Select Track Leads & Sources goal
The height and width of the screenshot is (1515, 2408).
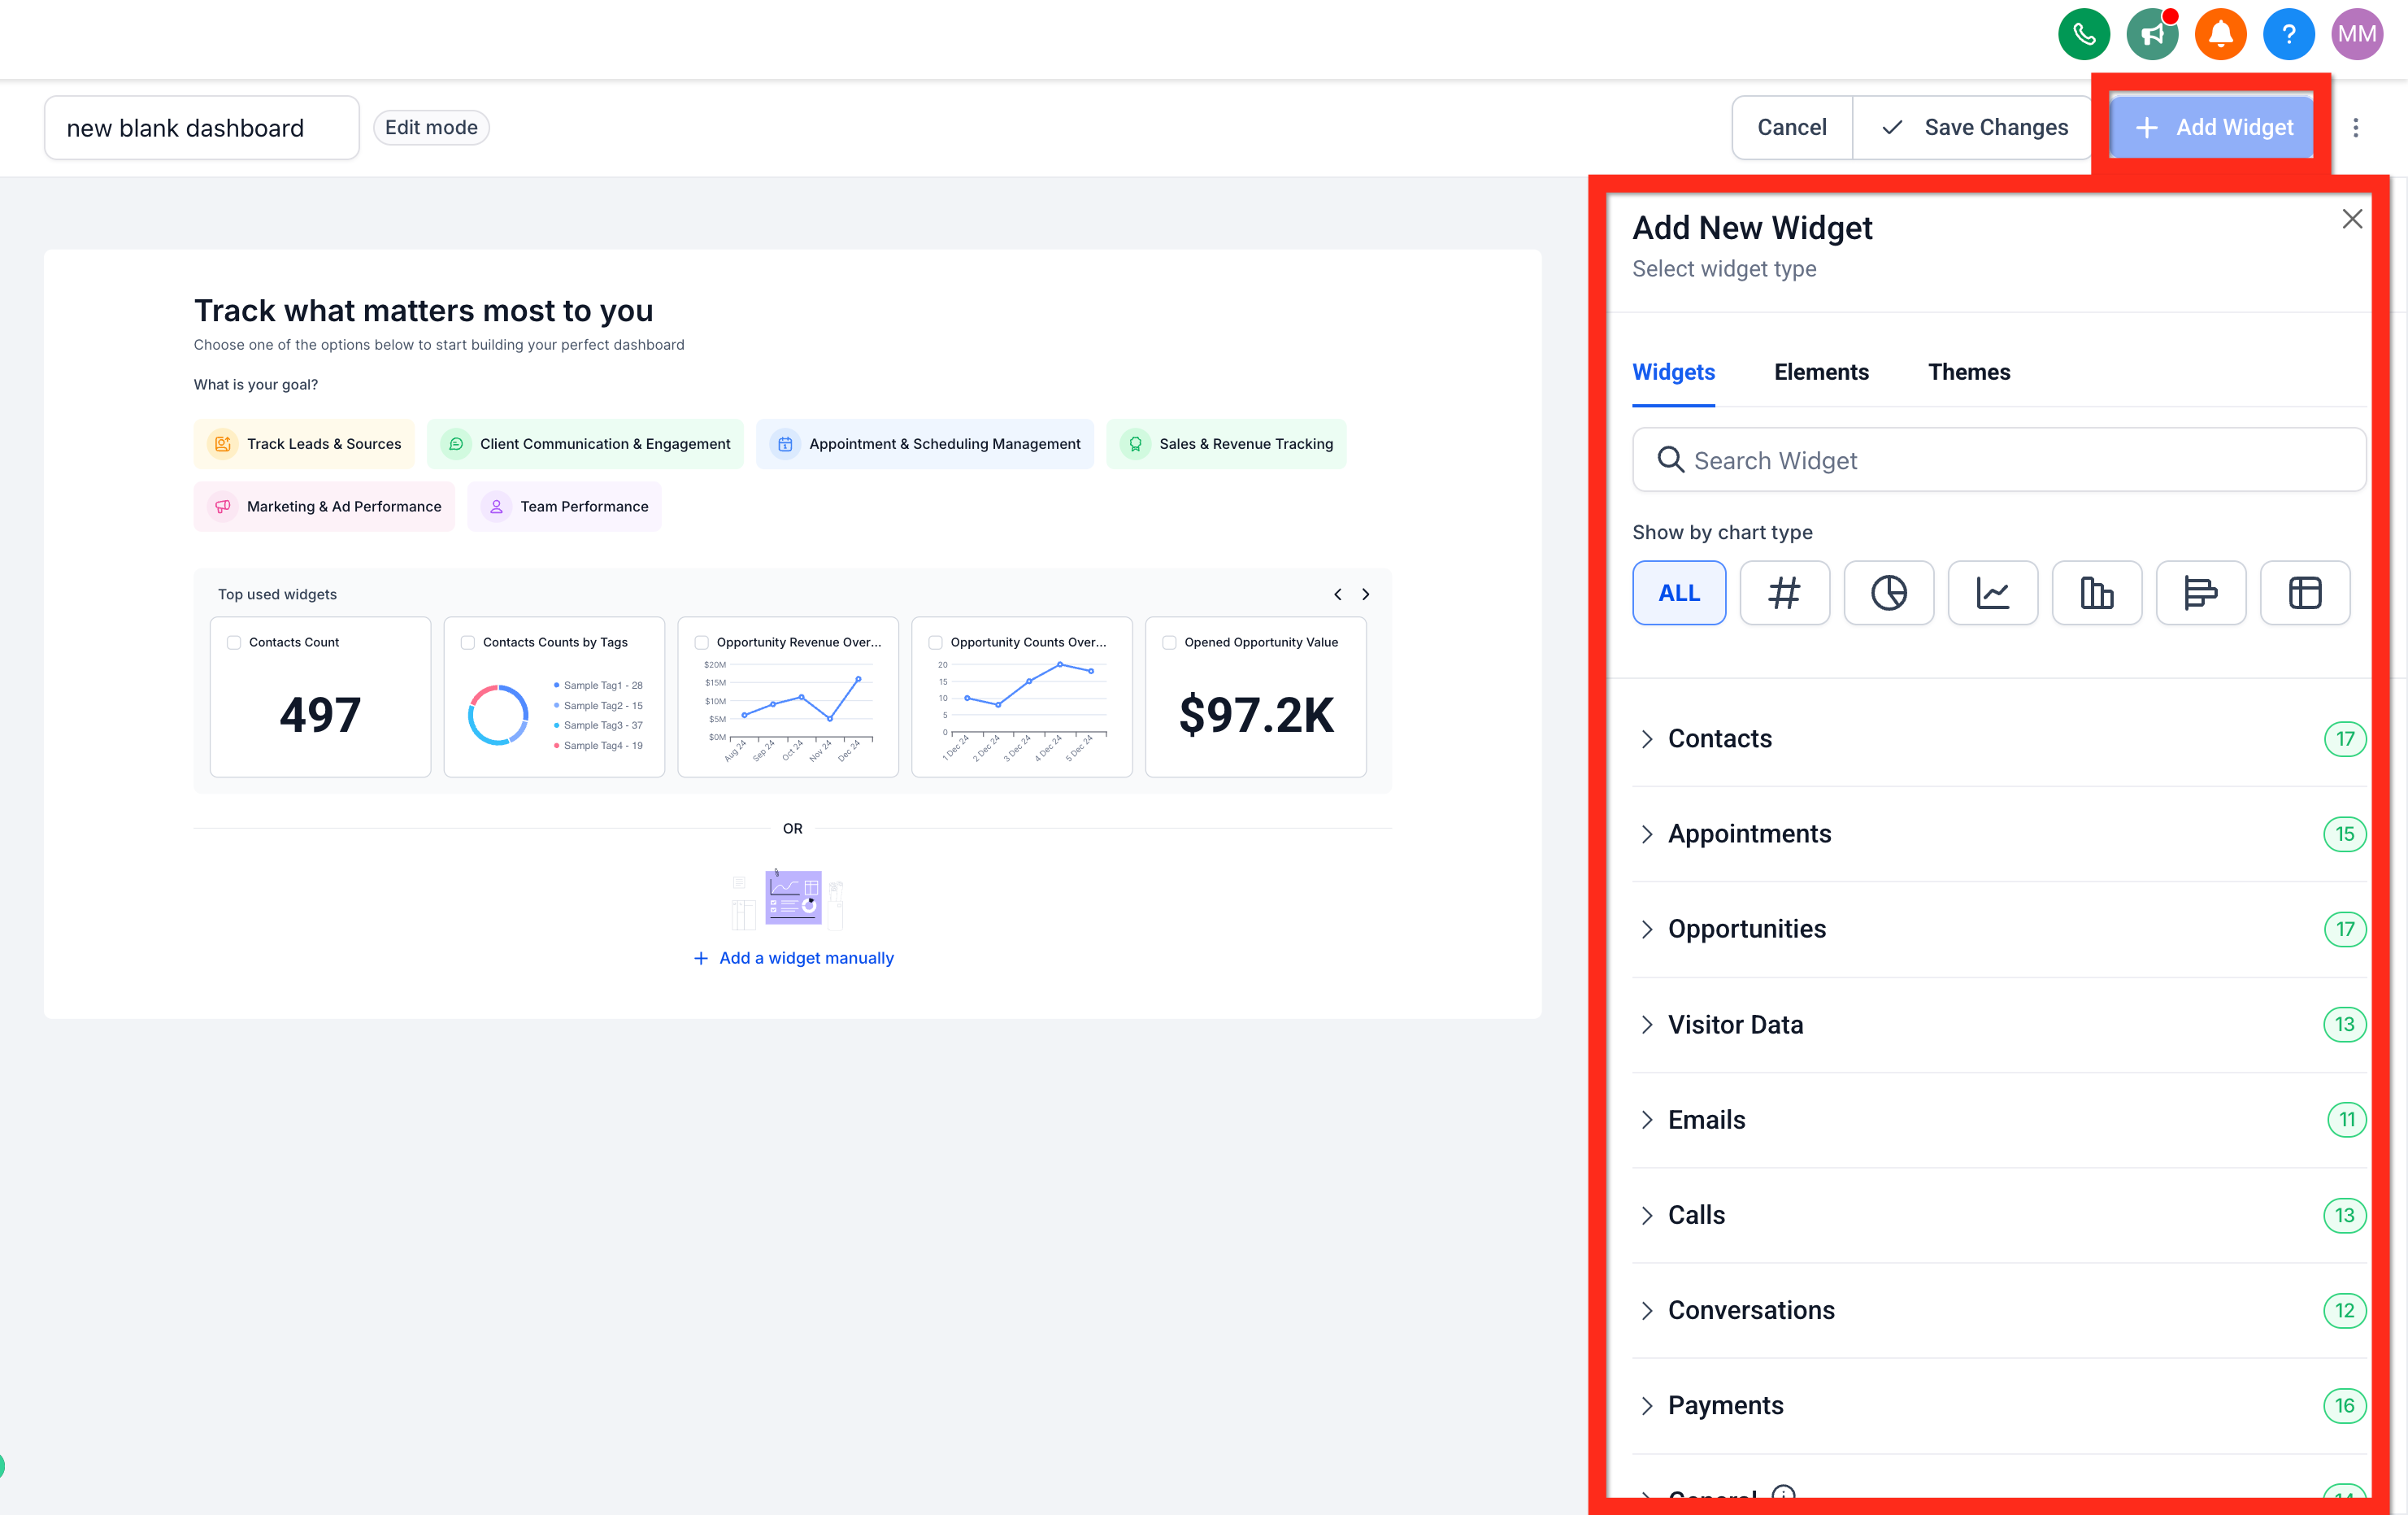click(x=305, y=444)
